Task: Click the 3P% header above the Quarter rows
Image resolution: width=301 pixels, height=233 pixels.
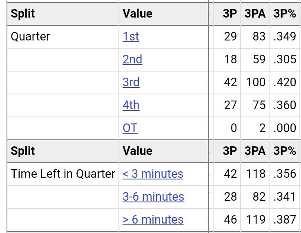Action: coord(285,13)
